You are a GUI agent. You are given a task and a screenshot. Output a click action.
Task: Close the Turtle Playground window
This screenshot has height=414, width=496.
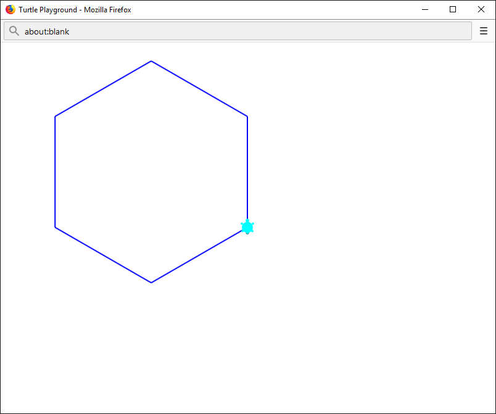[x=481, y=9]
